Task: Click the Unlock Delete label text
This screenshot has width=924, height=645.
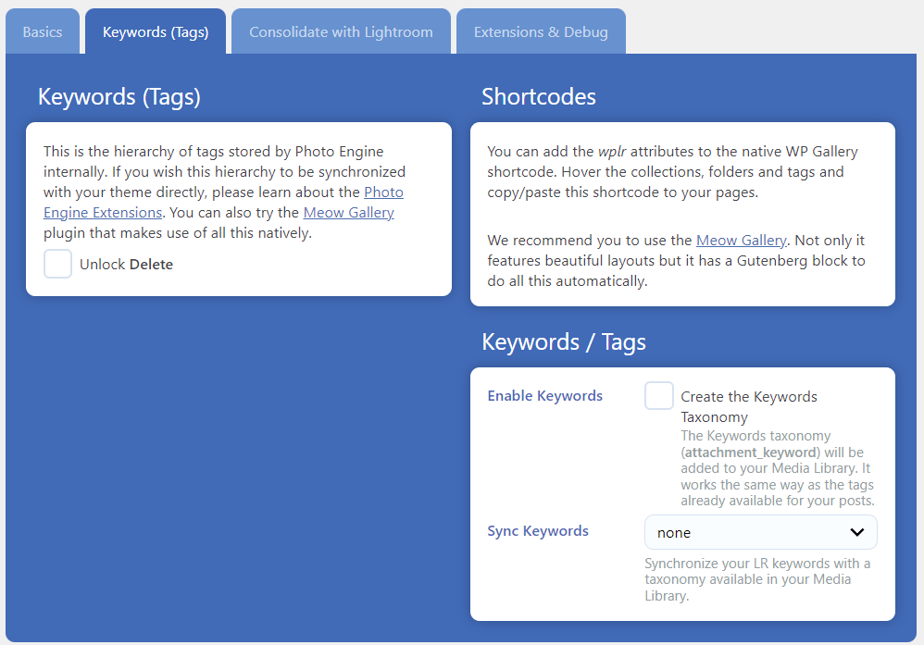Action: tap(126, 265)
